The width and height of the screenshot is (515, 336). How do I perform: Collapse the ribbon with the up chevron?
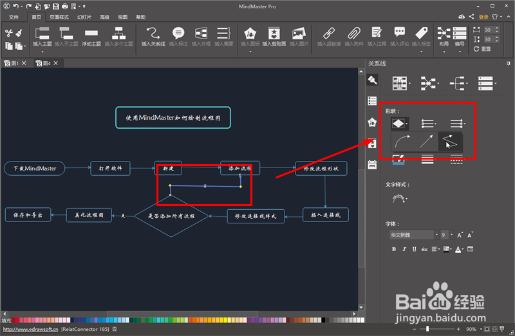[x=509, y=17]
